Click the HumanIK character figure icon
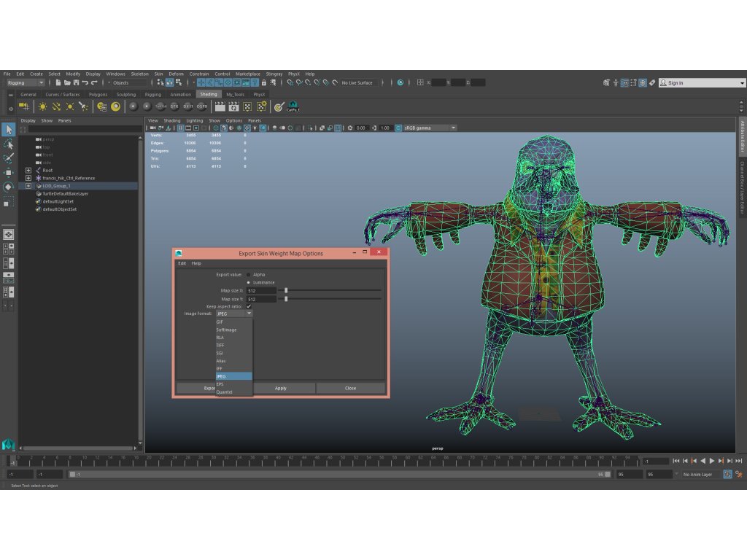The width and height of the screenshot is (747, 560). 616,83
